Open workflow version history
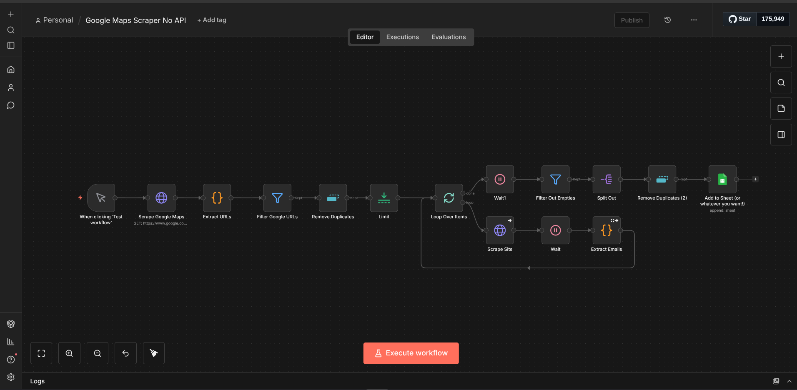This screenshot has height=390, width=797. click(x=668, y=20)
